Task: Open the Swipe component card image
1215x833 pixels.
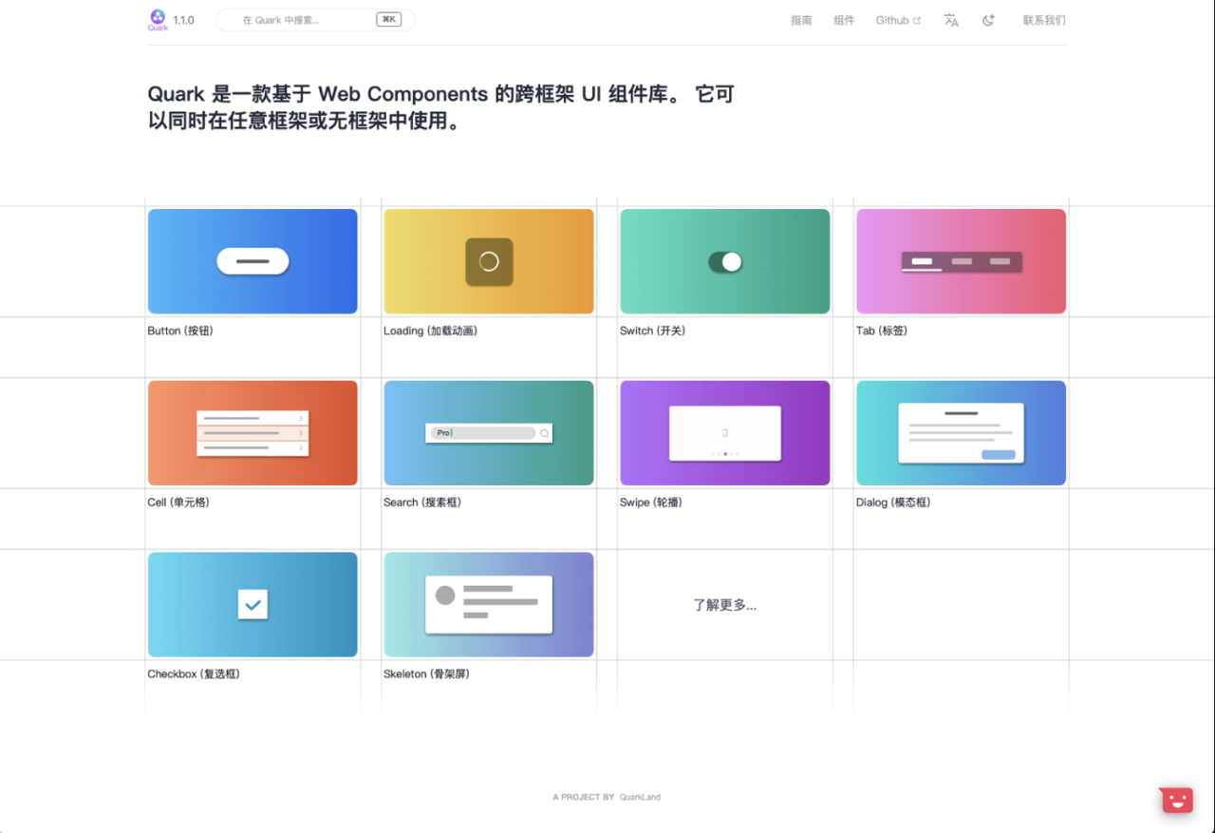Action: [725, 433]
